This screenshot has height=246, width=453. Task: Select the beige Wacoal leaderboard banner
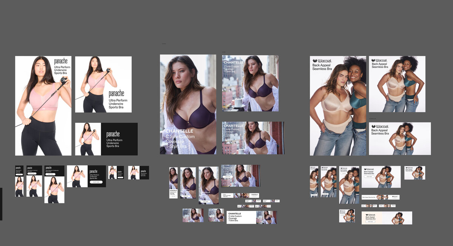click(387, 218)
